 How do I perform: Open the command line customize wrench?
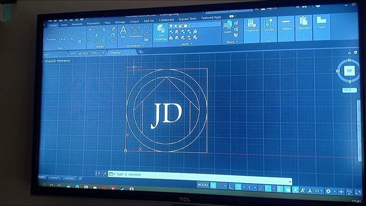point(105,173)
